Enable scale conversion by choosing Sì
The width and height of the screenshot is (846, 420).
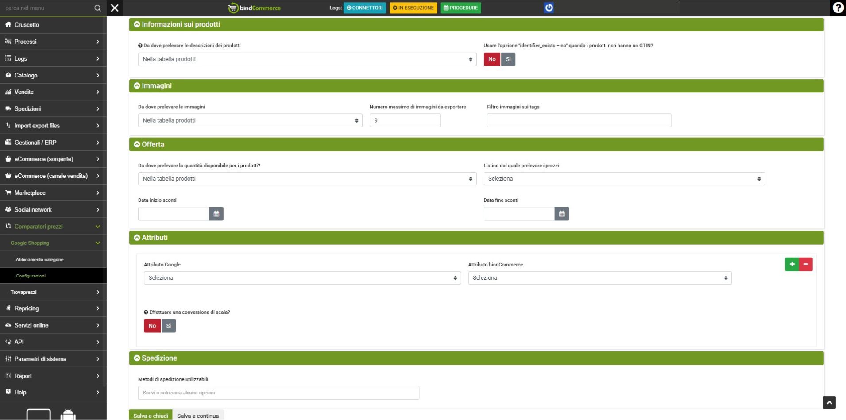(x=169, y=326)
